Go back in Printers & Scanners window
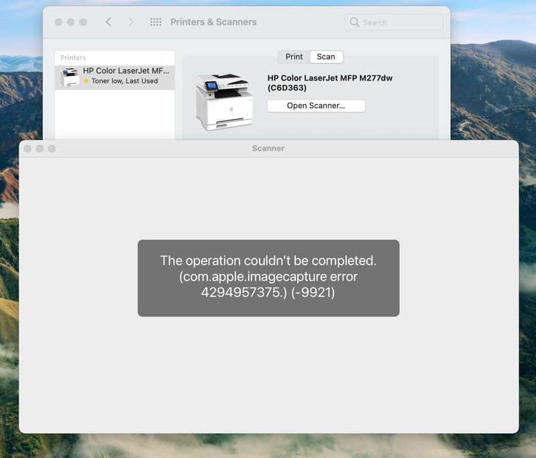 pos(109,22)
